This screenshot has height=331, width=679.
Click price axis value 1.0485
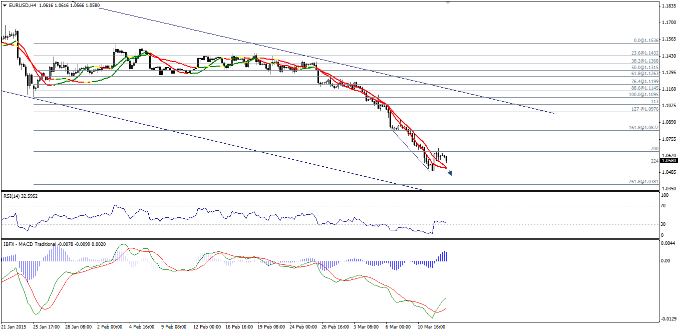coord(669,172)
